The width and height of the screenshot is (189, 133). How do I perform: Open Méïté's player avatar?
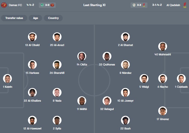82,101
